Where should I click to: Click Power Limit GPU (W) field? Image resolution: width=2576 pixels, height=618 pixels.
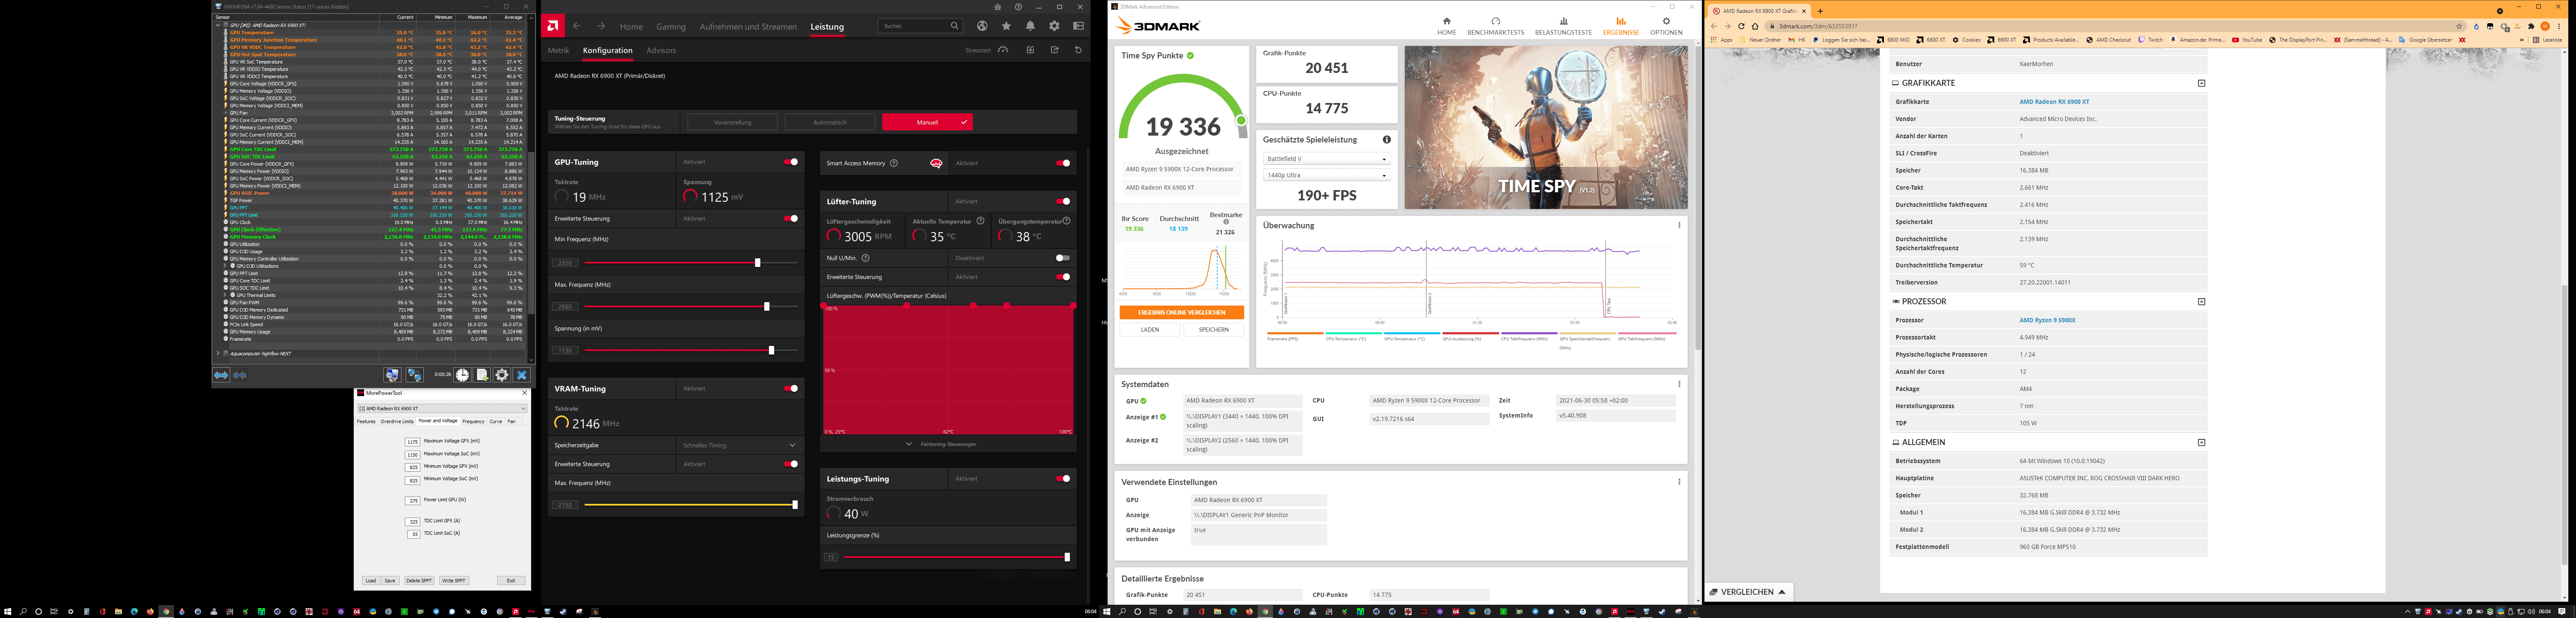[x=412, y=500]
